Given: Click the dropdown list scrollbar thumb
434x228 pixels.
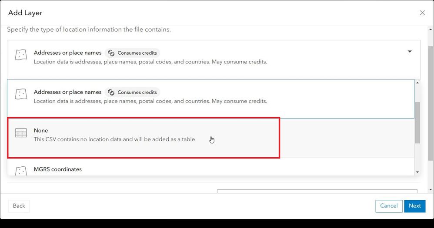Looking at the screenshot, I should click(417, 123).
